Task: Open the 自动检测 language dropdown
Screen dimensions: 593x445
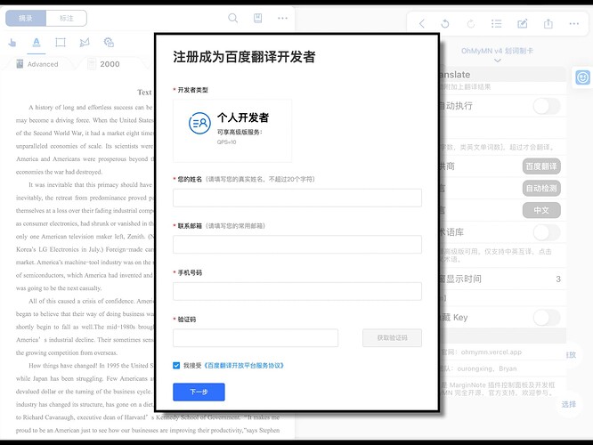Action: 541,189
